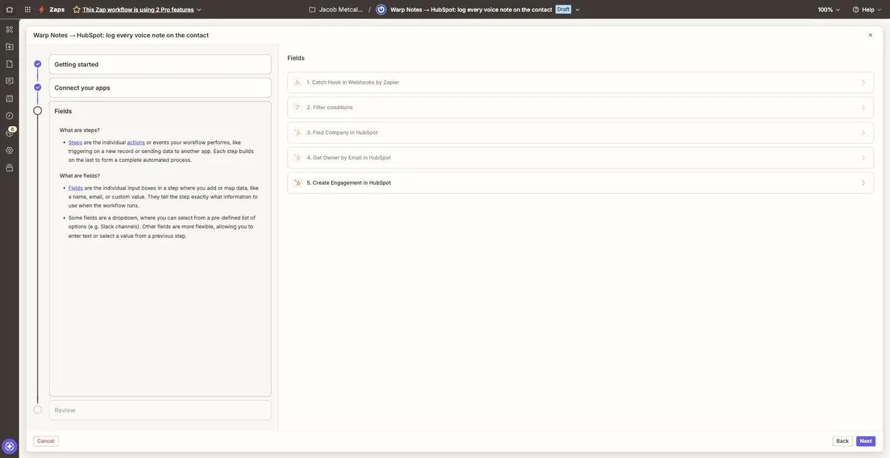This screenshot has width=890, height=458.
Task: Open the sidebar calendar icon
Action: click(x=9, y=98)
